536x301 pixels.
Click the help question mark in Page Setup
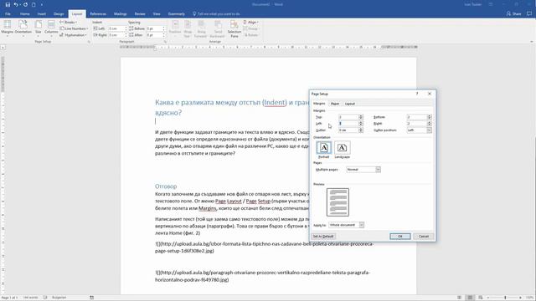point(417,94)
